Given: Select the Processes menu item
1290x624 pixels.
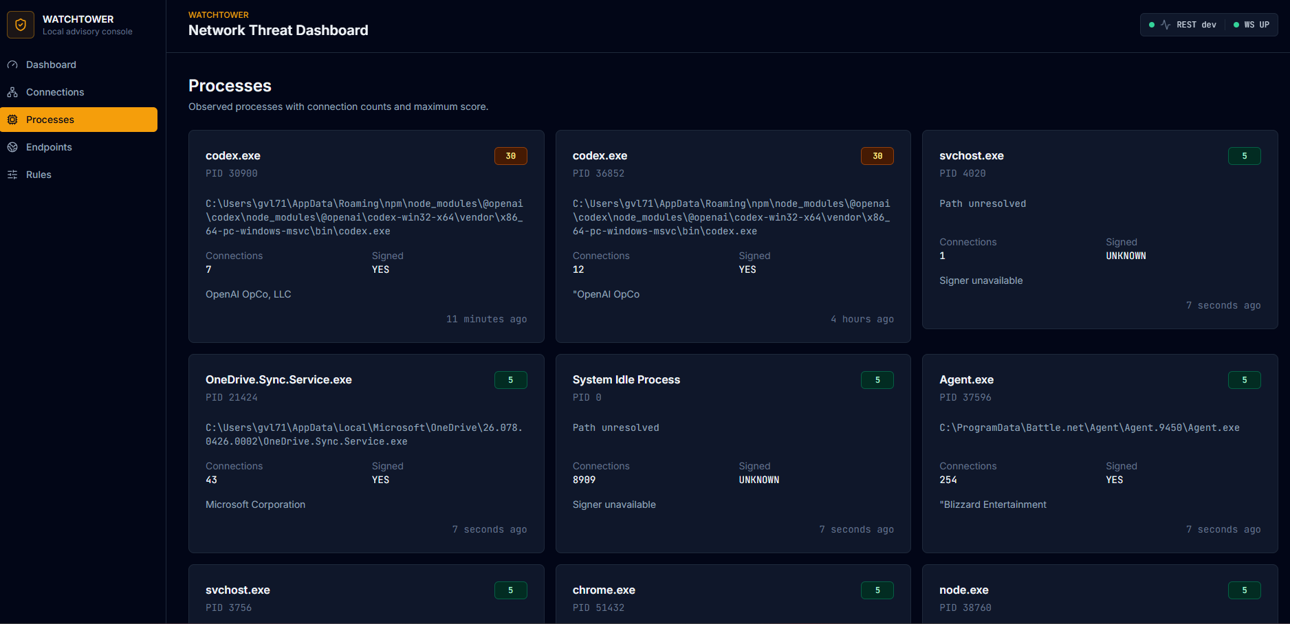Looking at the screenshot, I should [x=78, y=120].
